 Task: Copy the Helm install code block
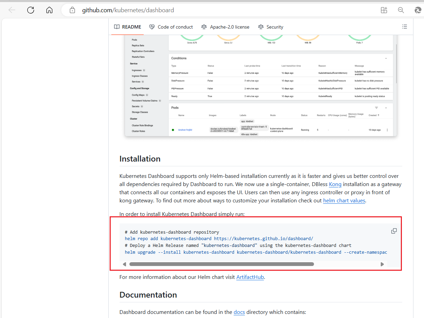click(x=394, y=231)
